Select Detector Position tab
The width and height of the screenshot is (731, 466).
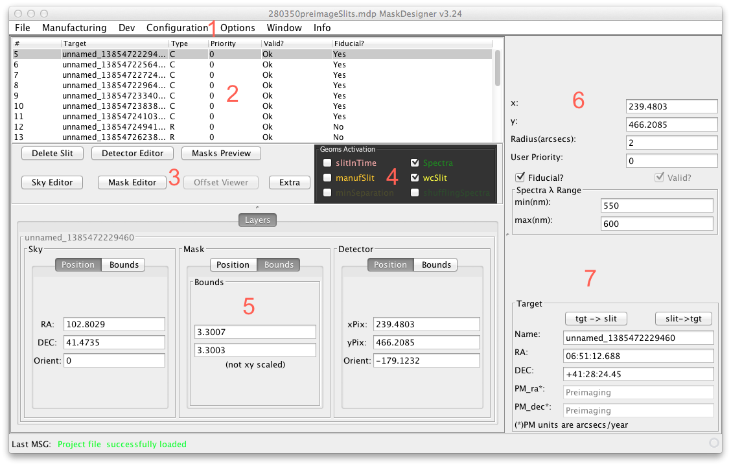click(390, 265)
